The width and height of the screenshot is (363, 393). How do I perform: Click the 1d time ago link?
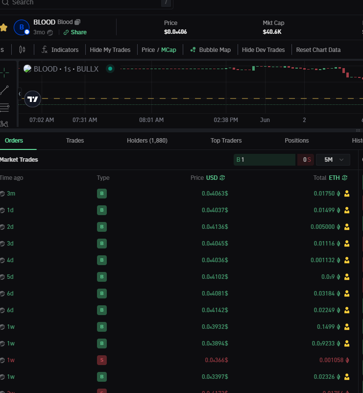[x=10, y=210]
